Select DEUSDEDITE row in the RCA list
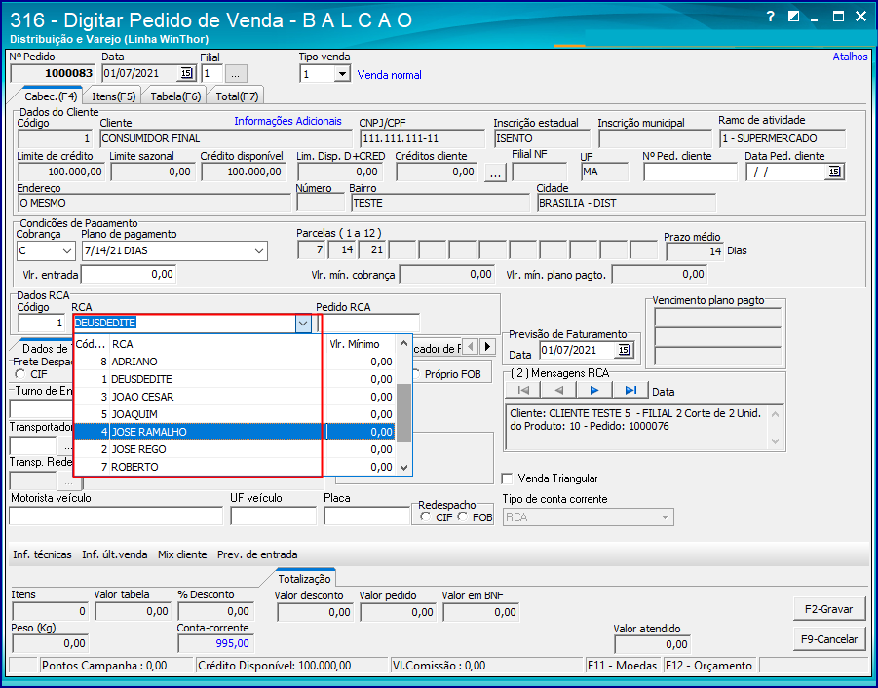This screenshot has width=878, height=688. (234, 379)
